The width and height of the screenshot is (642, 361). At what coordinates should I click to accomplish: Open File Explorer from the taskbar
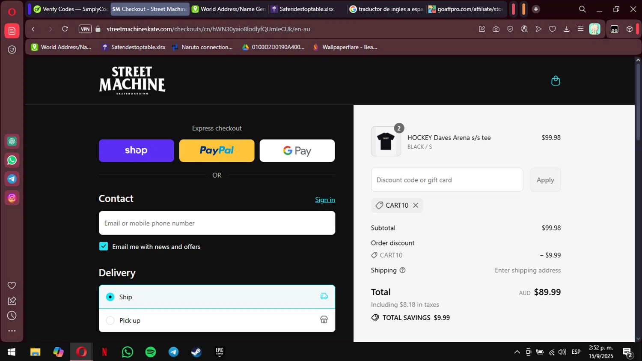35,352
